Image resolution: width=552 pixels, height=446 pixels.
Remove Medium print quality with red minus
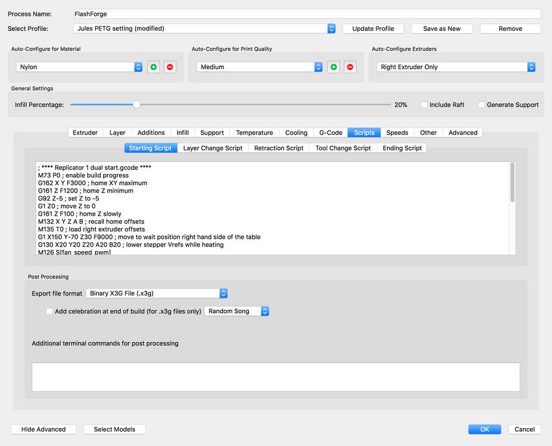tap(350, 67)
